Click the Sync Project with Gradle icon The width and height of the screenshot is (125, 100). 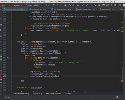point(108,5)
